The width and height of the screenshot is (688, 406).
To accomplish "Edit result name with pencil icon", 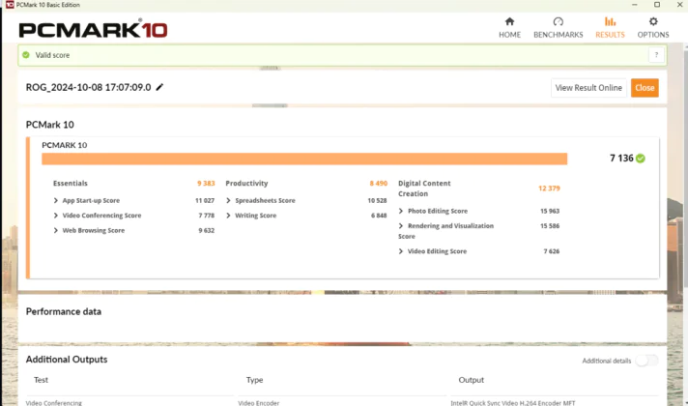I will coord(159,87).
